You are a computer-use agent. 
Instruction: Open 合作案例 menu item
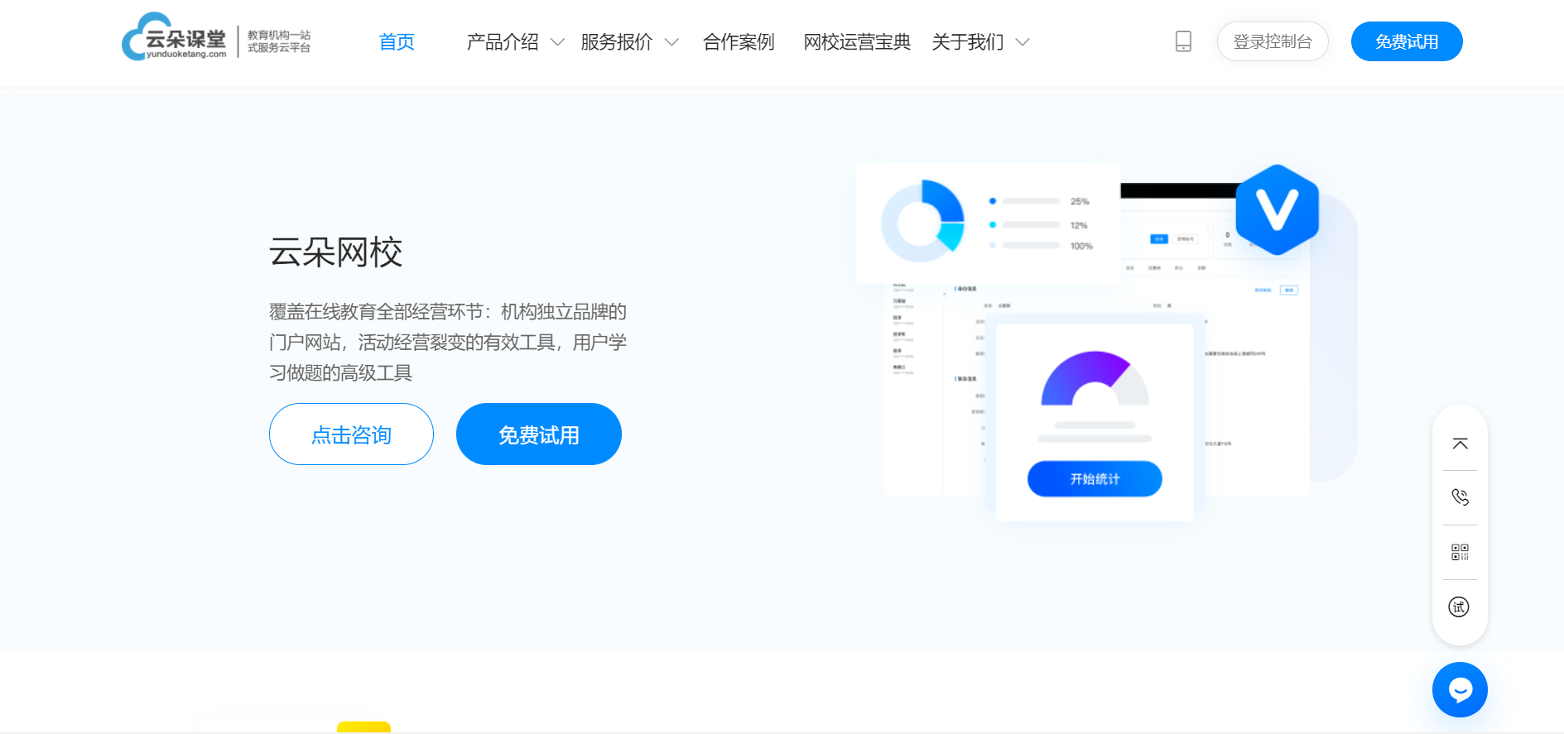point(739,41)
